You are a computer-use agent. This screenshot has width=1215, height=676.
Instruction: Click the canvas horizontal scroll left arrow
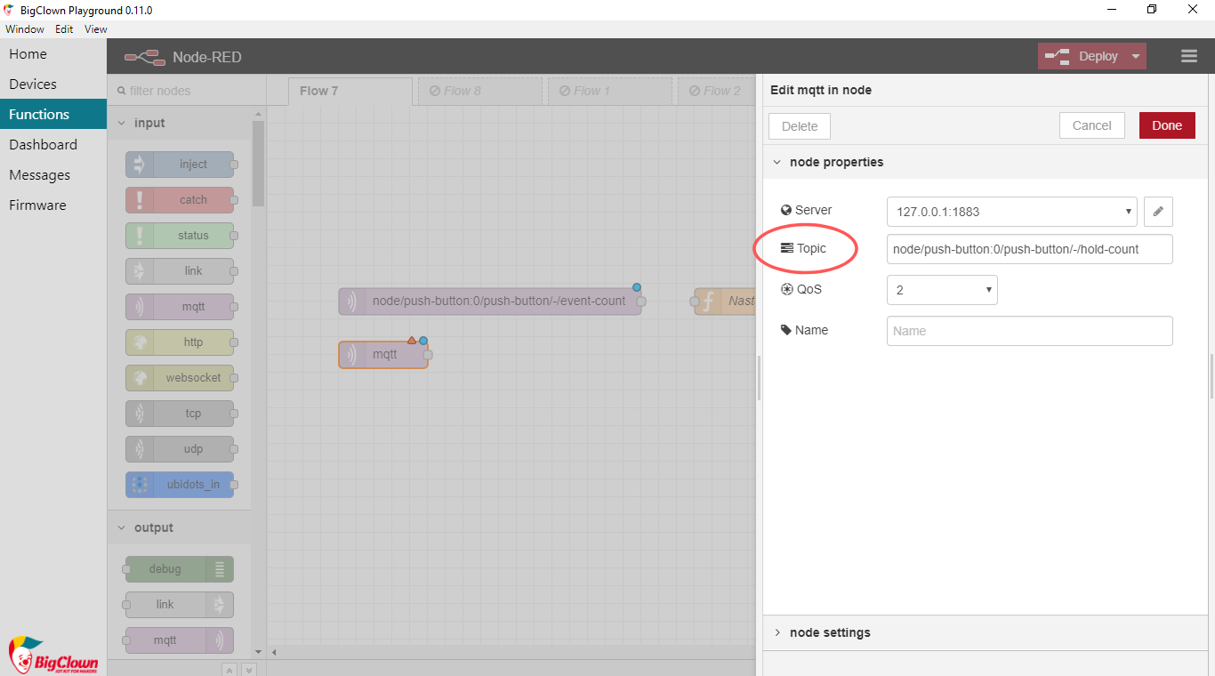[274, 653]
